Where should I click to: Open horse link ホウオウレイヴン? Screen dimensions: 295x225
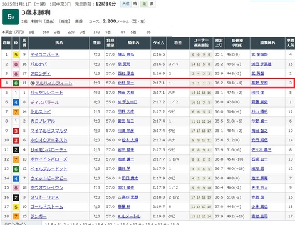pyautogui.click(x=47, y=187)
